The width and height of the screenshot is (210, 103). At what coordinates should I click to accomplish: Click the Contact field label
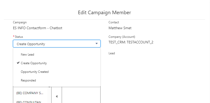coord(114,22)
